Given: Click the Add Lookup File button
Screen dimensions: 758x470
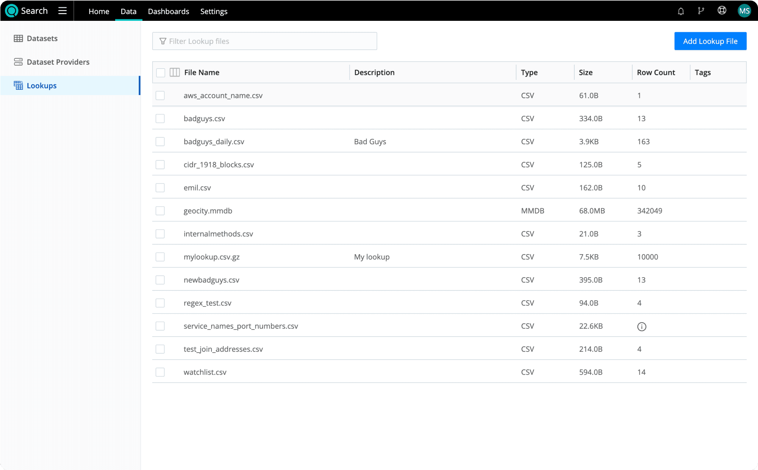Looking at the screenshot, I should tap(710, 41).
